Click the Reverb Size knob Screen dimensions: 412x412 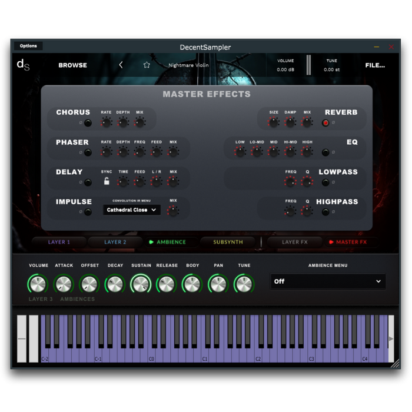click(x=274, y=122)
